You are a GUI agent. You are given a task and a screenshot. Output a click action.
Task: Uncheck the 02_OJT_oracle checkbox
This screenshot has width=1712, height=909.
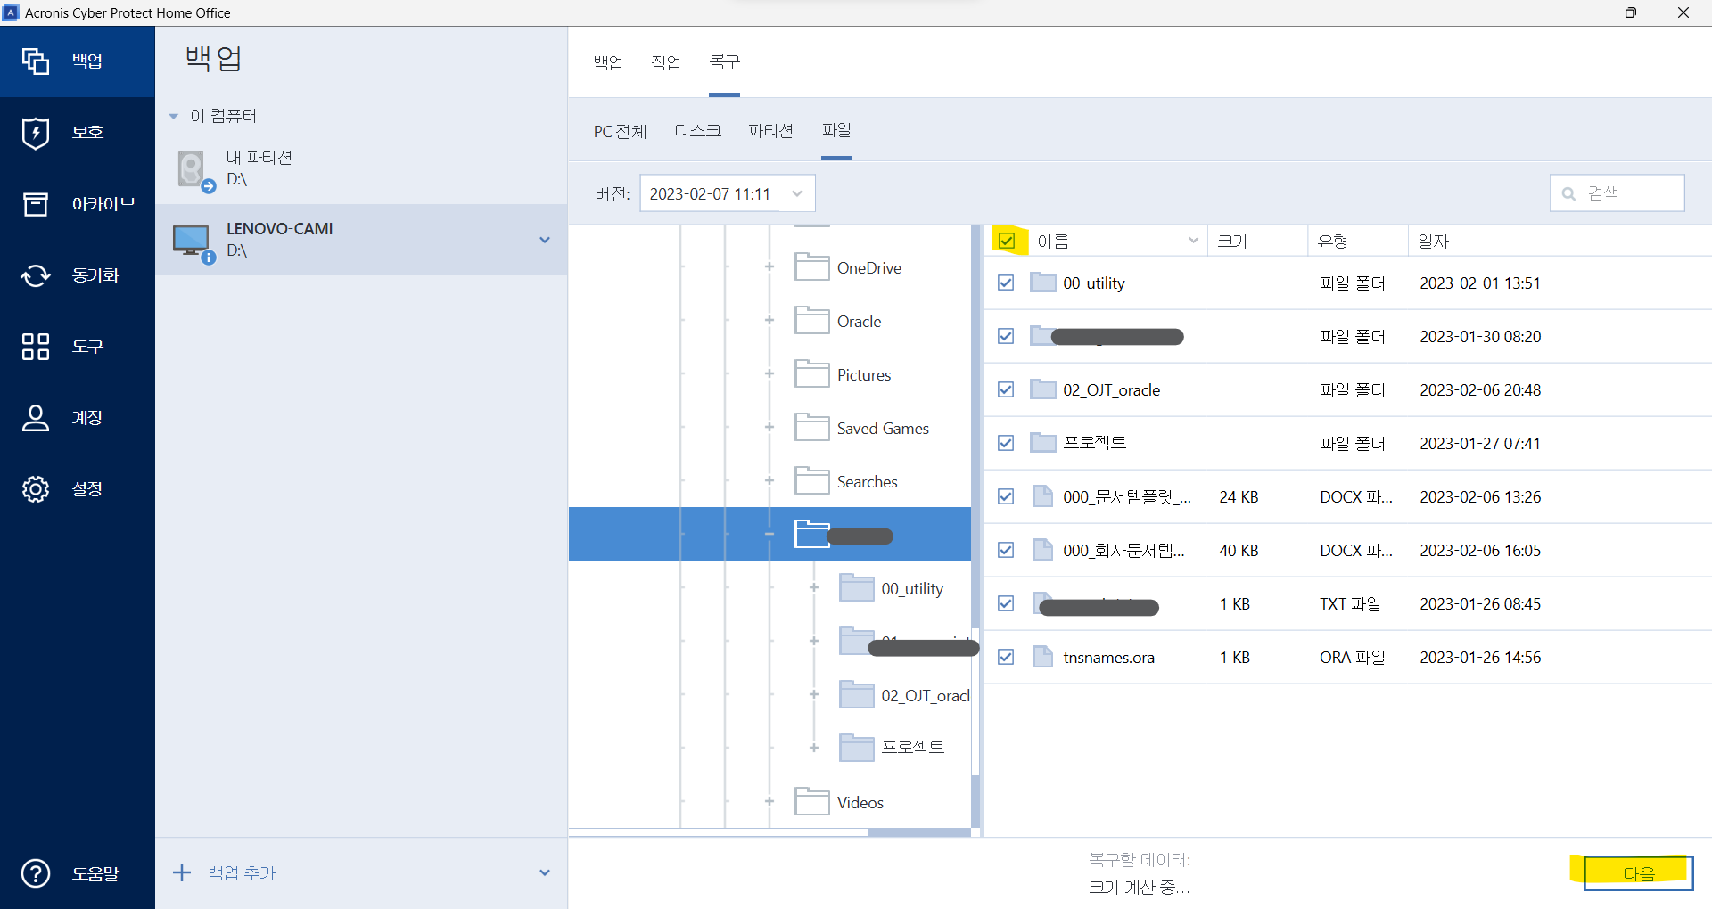point(1006,389)
